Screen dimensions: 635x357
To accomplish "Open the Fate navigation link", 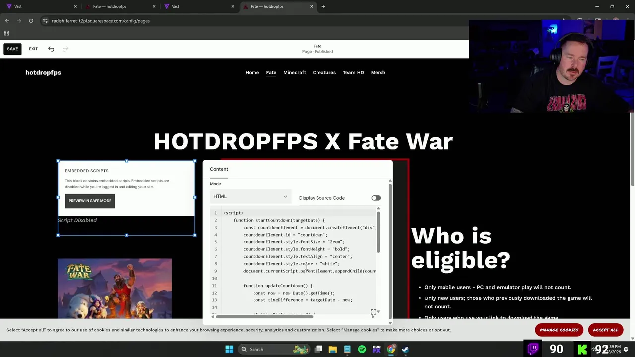I will coord(271,72).
